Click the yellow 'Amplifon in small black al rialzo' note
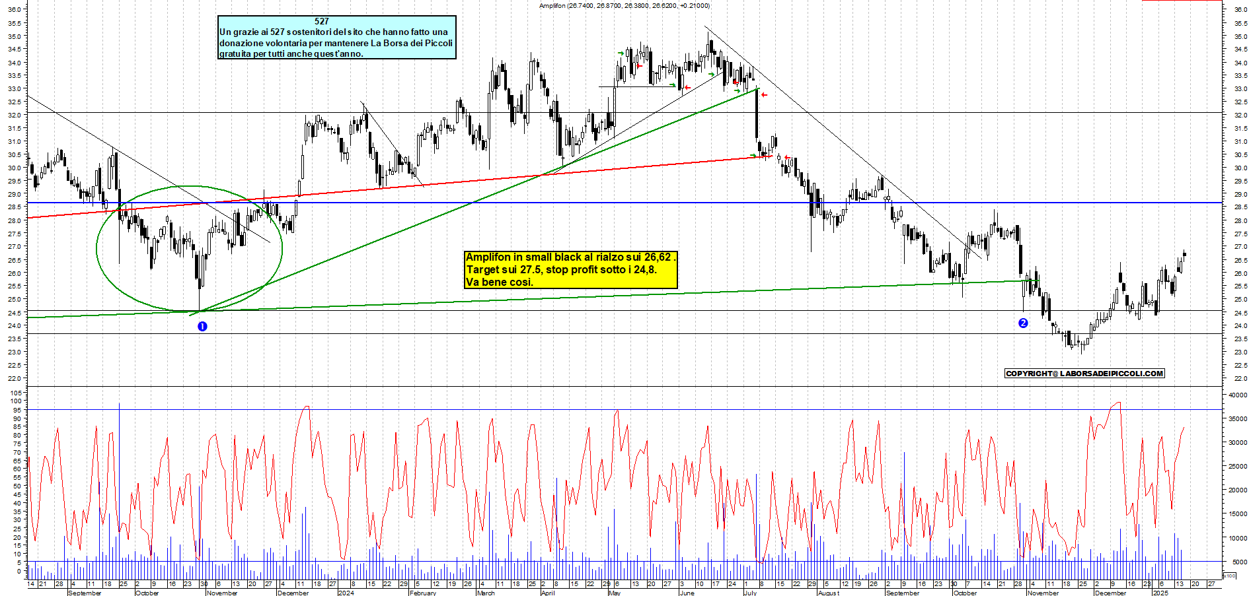The width and height of the screenshot is (1249, 596). (571, 269)
